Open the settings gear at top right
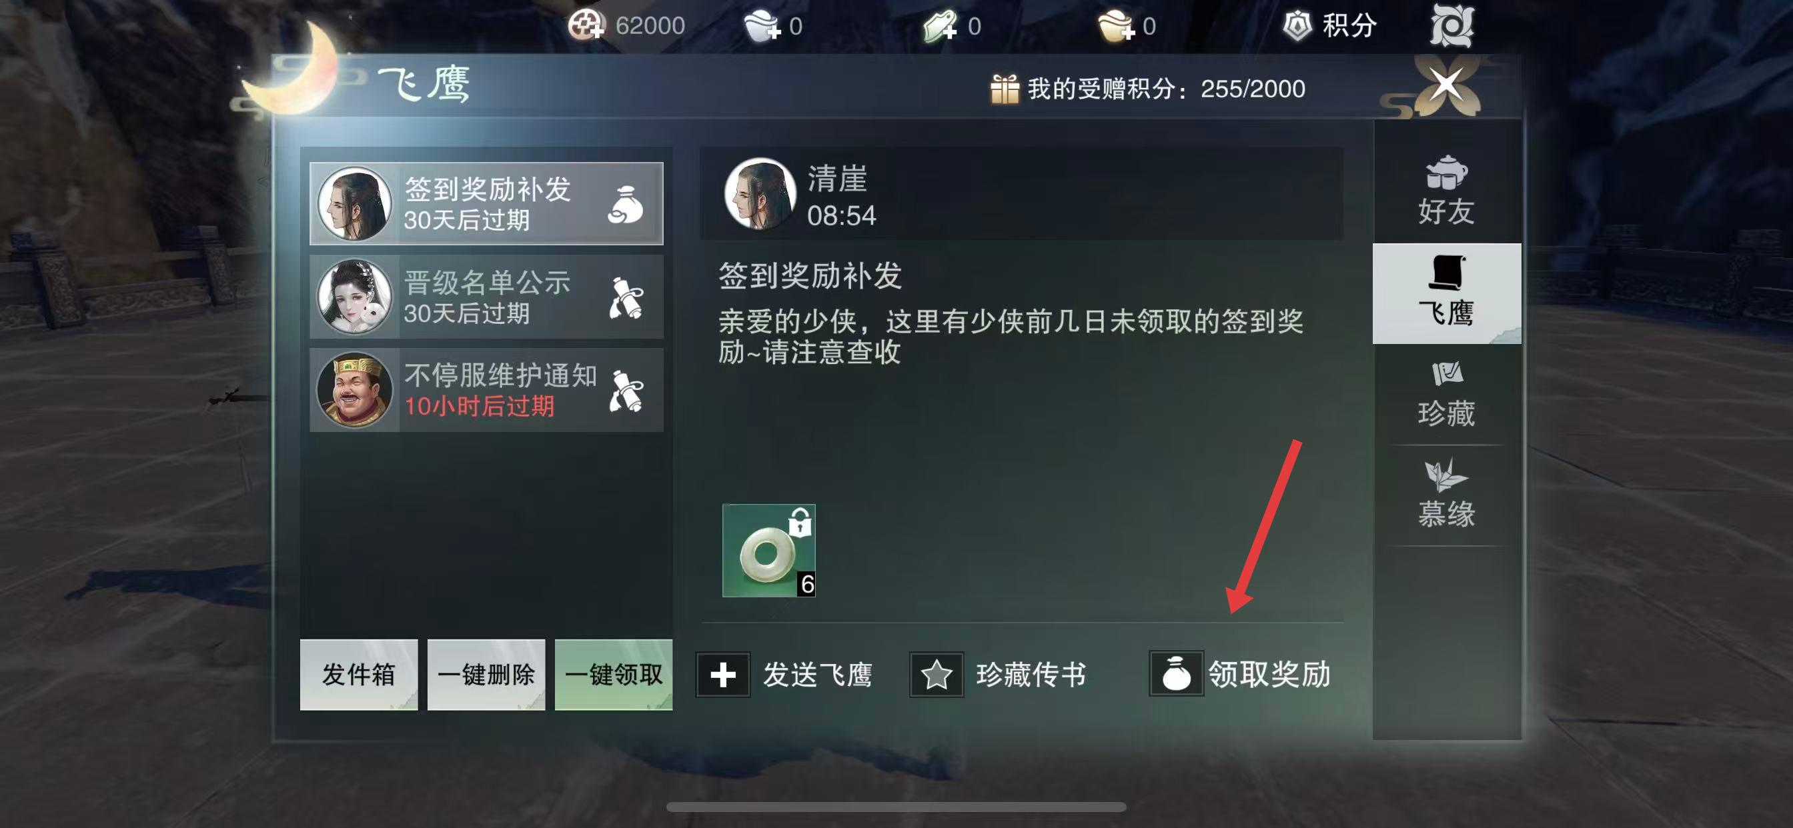The image size is (1793, 828). tap(1452, 27)
